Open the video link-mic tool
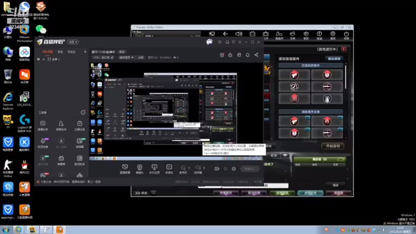The image size is (416, 234). pyautogui.click(x=43, y=142)
